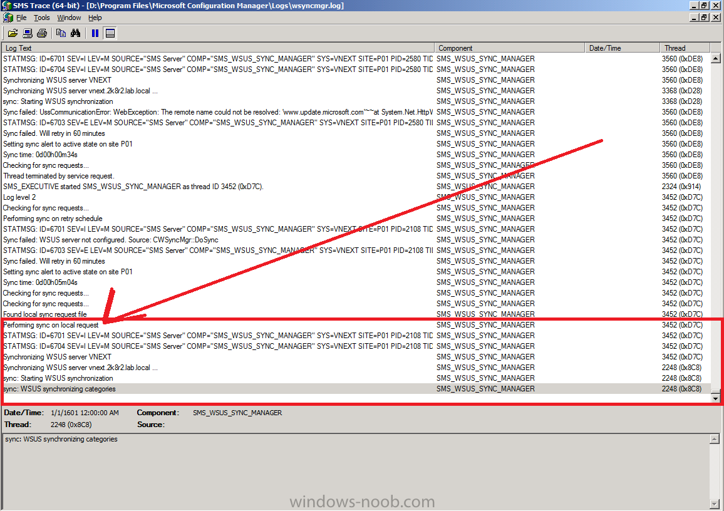Select the STATMSG ID=6704 PID=2580 row
724x511 pixels.
pos(356,70)
